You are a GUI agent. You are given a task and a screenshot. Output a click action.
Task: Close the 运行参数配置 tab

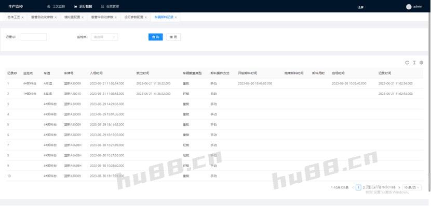click(146, 17)
